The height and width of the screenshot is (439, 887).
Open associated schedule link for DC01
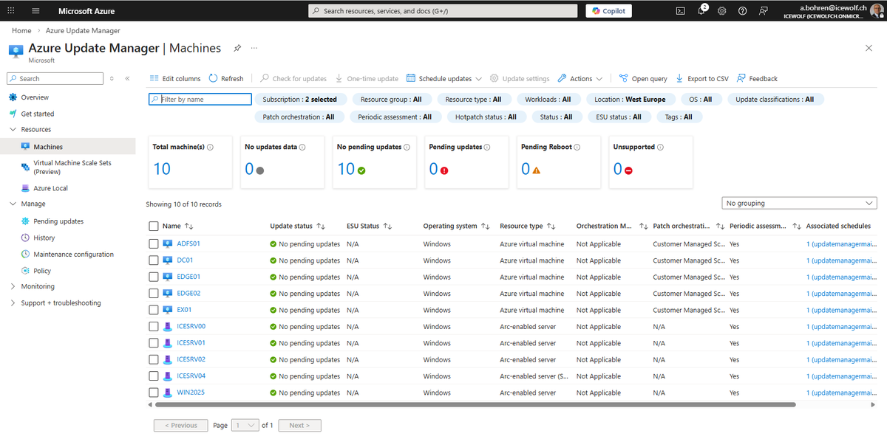pos(843,260)
